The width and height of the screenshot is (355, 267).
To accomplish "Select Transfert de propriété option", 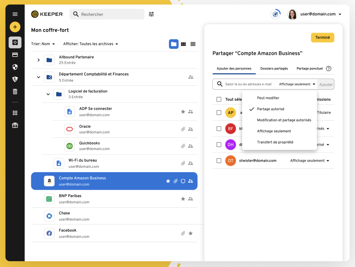I will (x=279, y=142).
